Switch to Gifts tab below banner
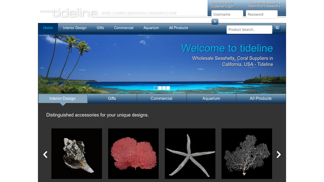 [112, 98]
